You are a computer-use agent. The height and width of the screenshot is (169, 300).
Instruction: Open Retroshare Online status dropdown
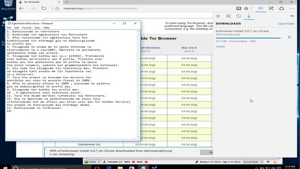92,162
